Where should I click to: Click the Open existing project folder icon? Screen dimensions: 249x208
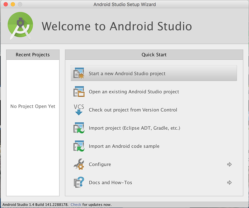point(79,91)
